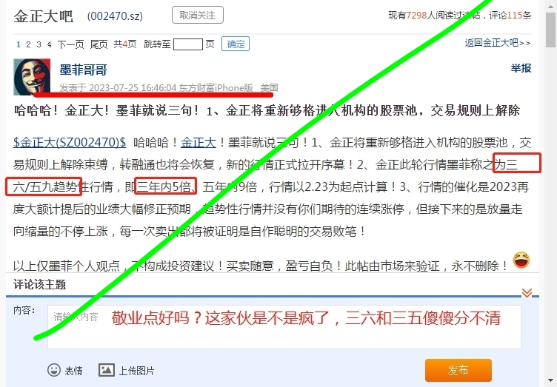Click the 上传图片 picture icon

coord(107,370)
